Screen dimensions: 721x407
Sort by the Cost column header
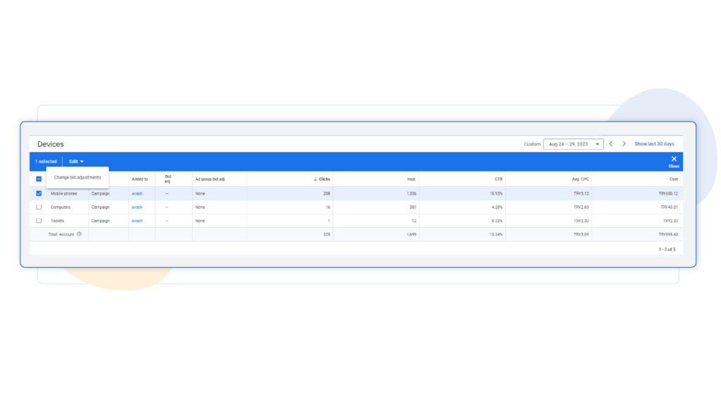(x=674, y=179)
